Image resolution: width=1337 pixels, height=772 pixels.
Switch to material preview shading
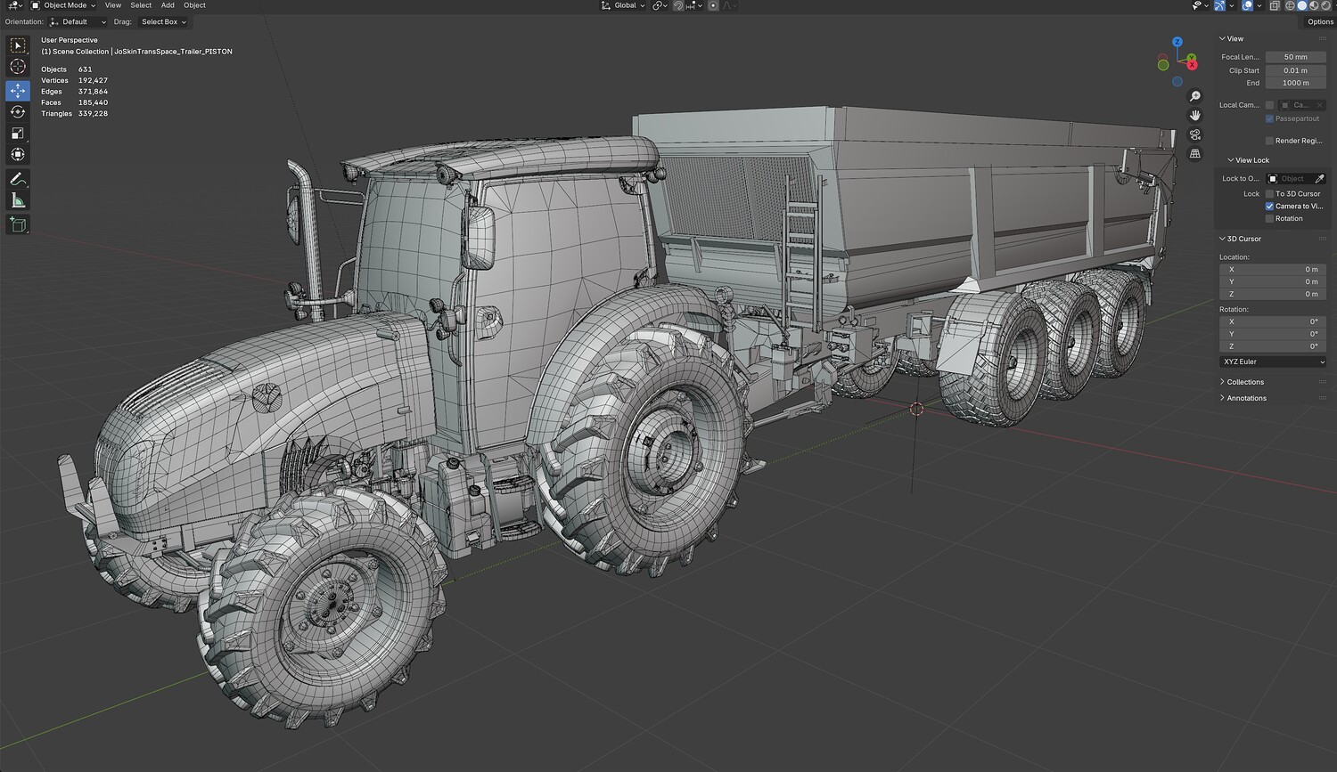coord(1314,5)
